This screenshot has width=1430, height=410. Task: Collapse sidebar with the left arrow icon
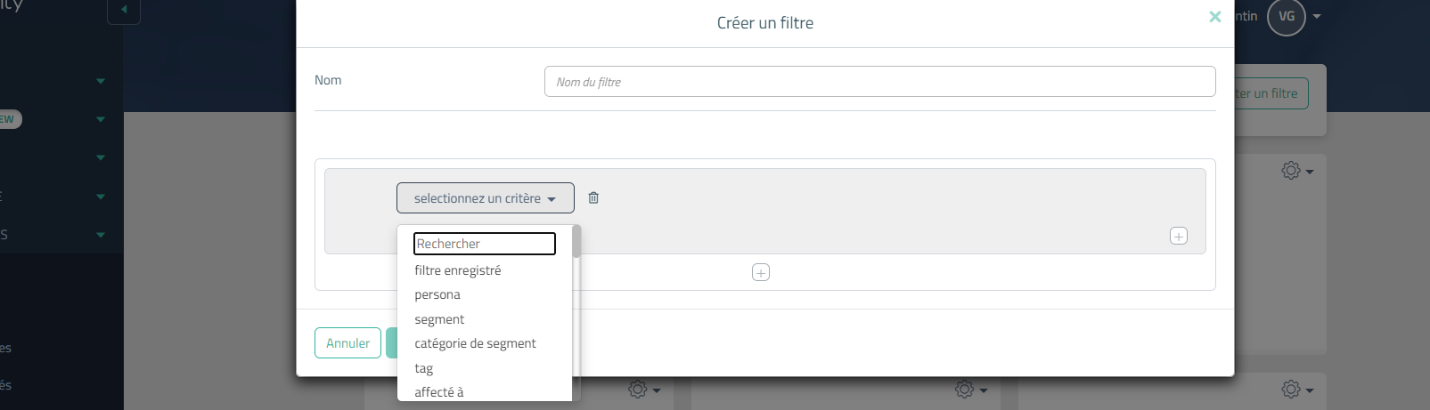click(124, 10)
